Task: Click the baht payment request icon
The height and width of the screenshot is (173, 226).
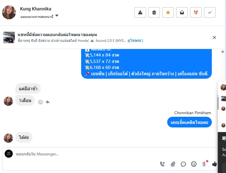Action: 204,164
